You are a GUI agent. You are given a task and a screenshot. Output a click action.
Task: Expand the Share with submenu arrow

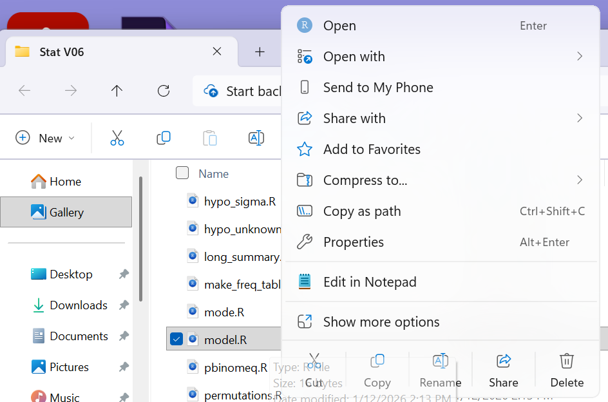click(579, 119)
